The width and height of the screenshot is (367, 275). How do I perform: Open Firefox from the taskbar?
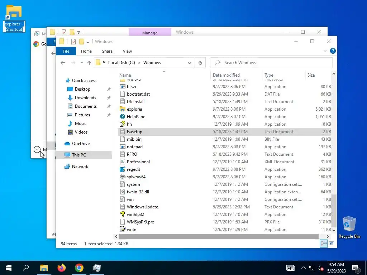tap(62, 268)
